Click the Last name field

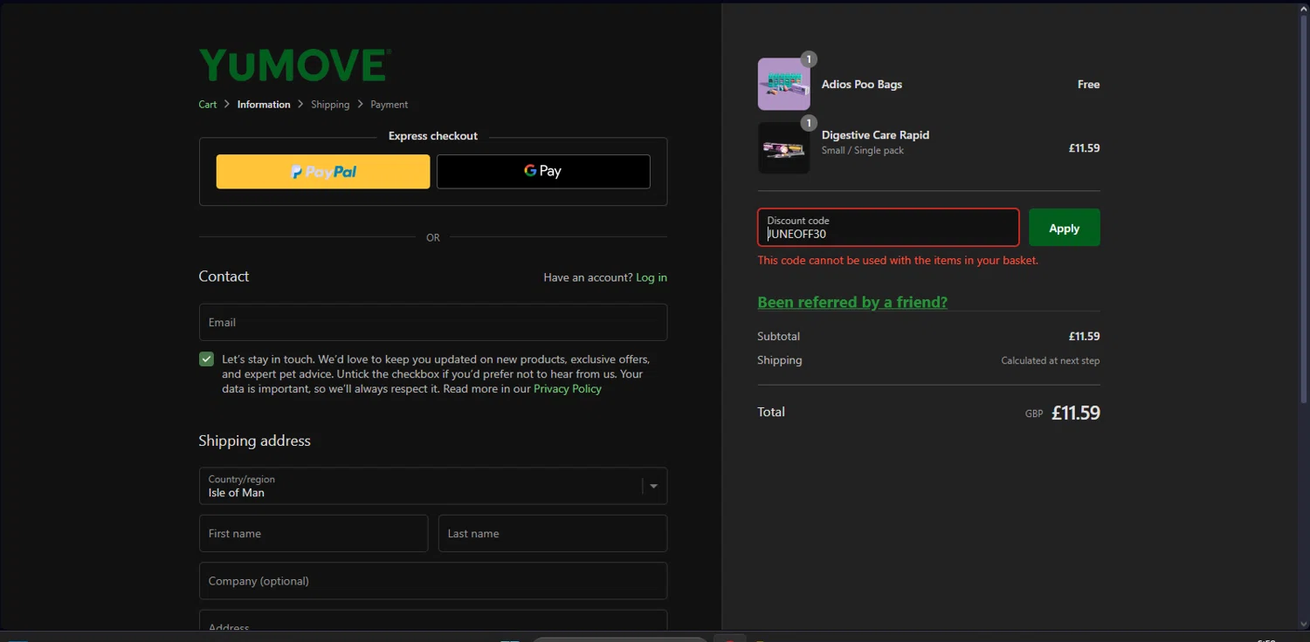coord(553,533)
